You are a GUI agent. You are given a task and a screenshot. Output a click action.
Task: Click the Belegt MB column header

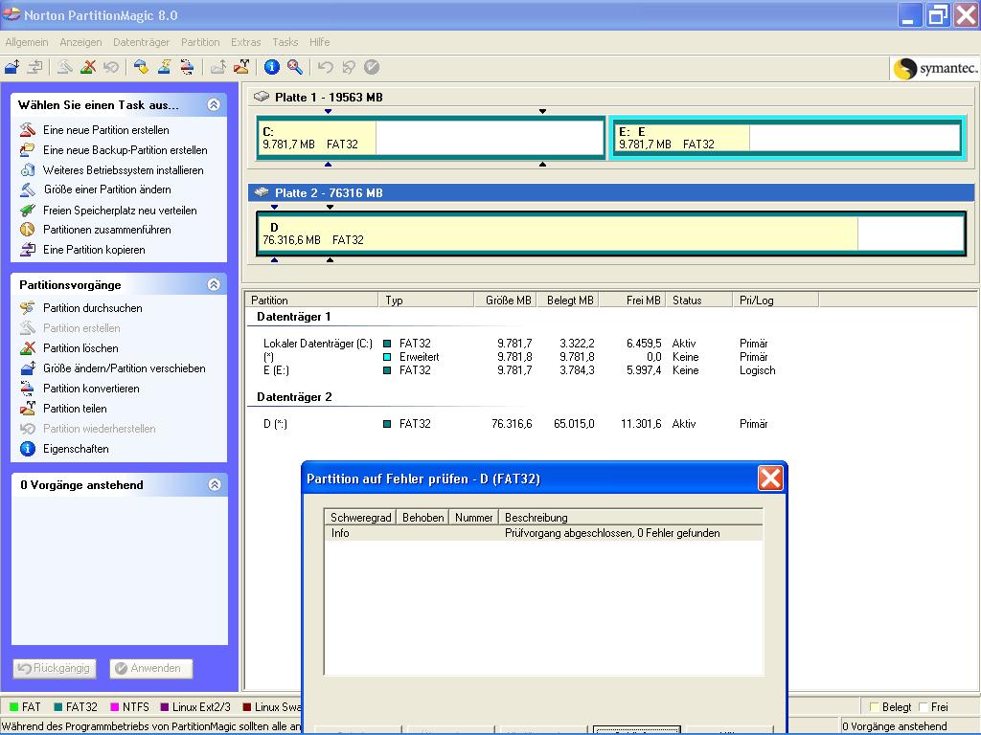pos(569,300)
